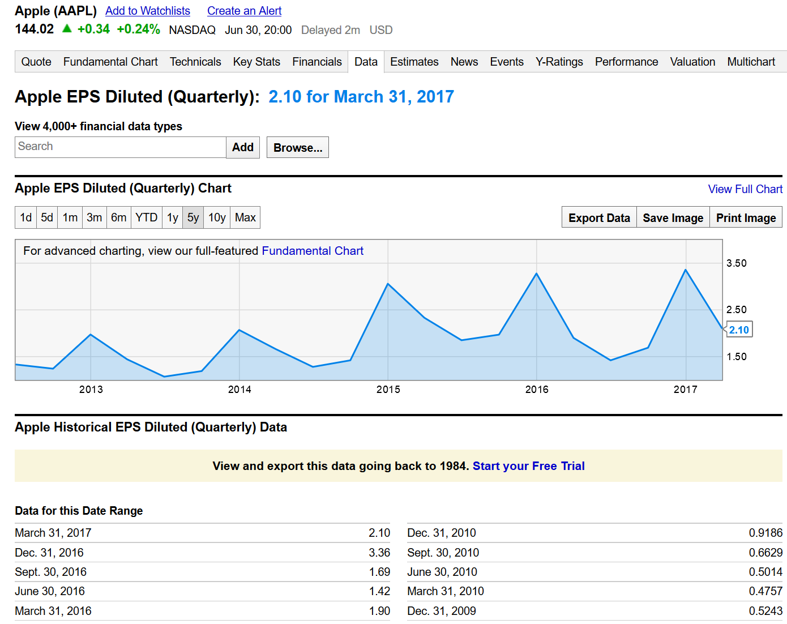Switch to the Fundamental Chart tab

tap(110, 62)
